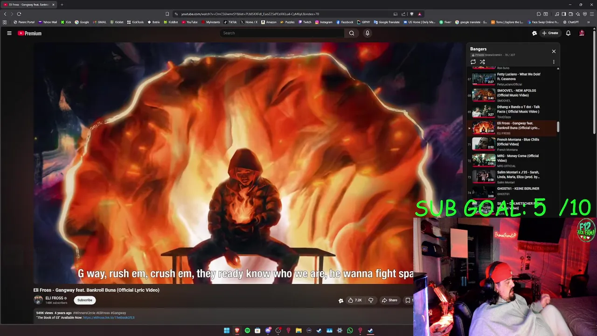Open the YouTube account avatar menu
Viewport: 597px width, 336px height.
(x=582, y=33)
